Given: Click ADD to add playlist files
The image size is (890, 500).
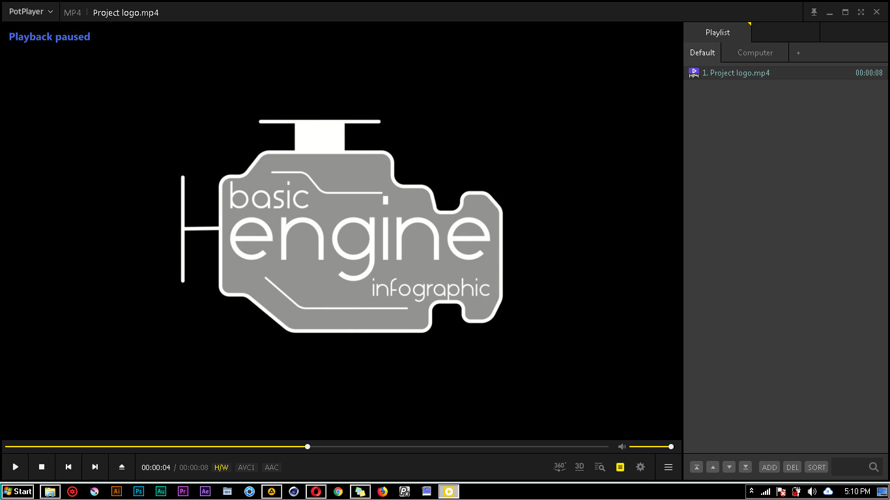Looking at the screenshot, I should coord(769,467).
